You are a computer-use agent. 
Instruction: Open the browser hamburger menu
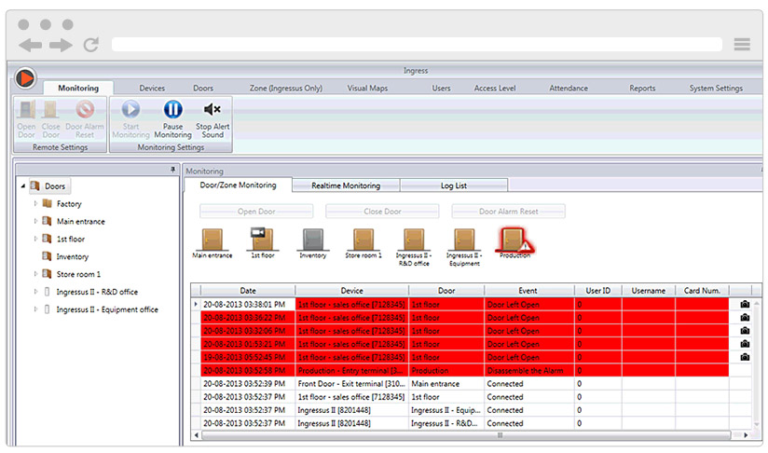[742, 45]
